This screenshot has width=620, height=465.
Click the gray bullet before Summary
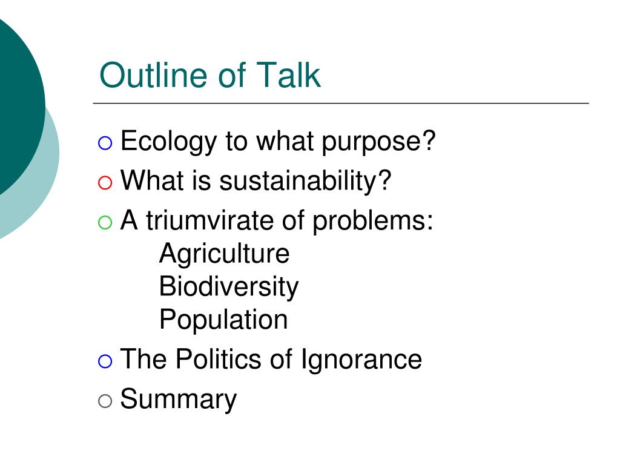105,401
